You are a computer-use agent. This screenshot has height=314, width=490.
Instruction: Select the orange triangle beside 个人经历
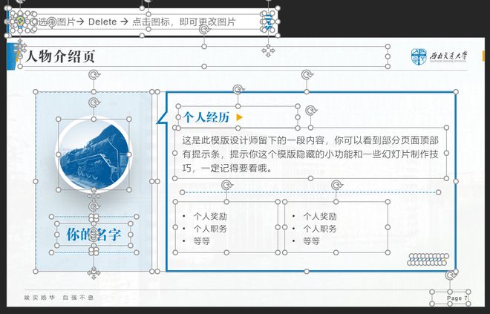[240, 117]
